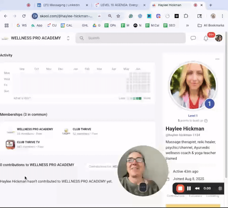Open the N bookmark

(x=137, y=25)
